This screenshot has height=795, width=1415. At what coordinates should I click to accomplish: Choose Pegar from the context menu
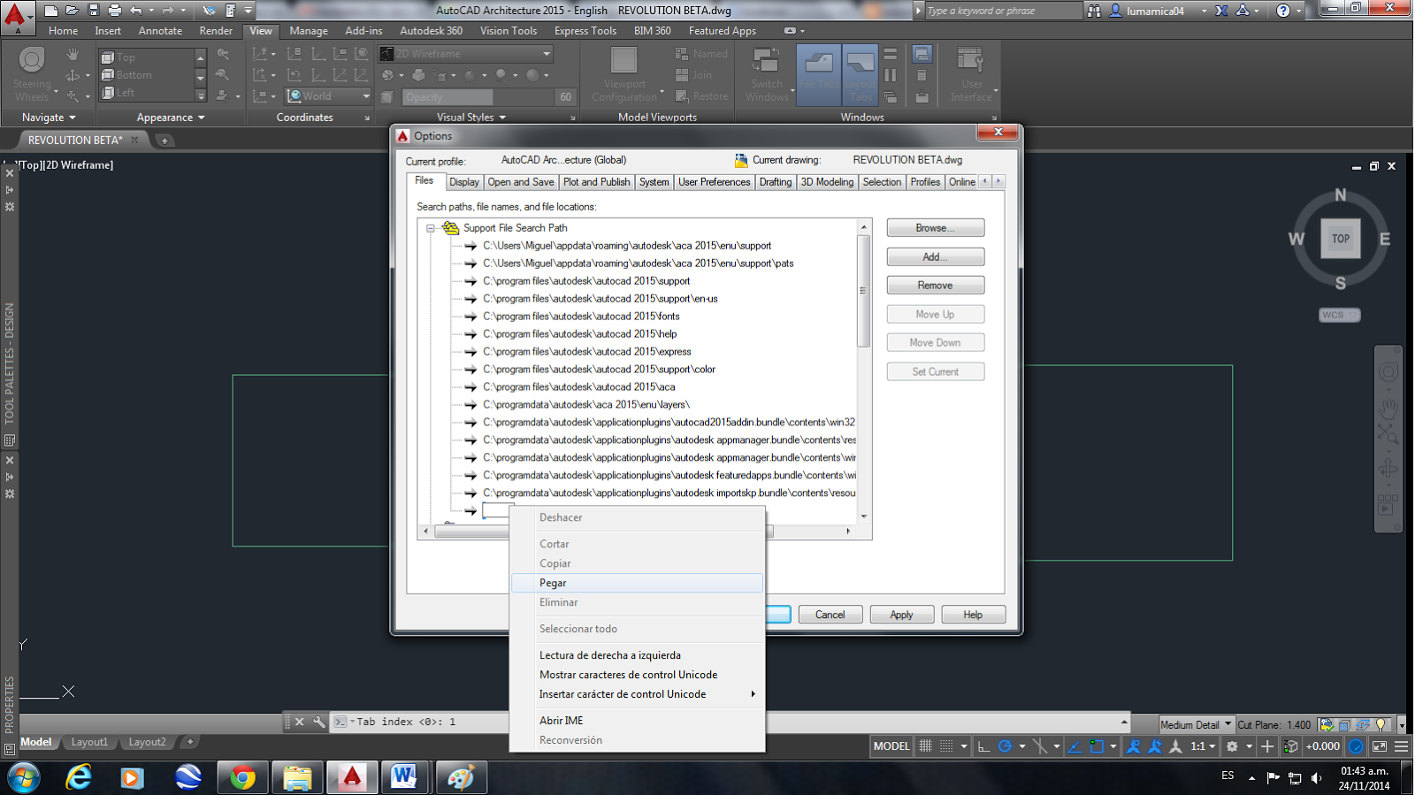pos(637,583)
